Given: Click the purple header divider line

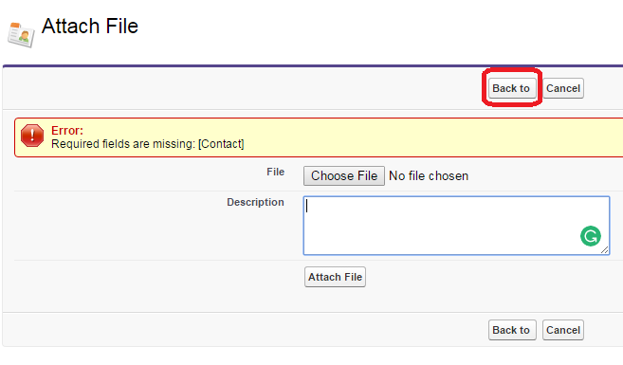Looking at the screenshot, I should 313,65.
